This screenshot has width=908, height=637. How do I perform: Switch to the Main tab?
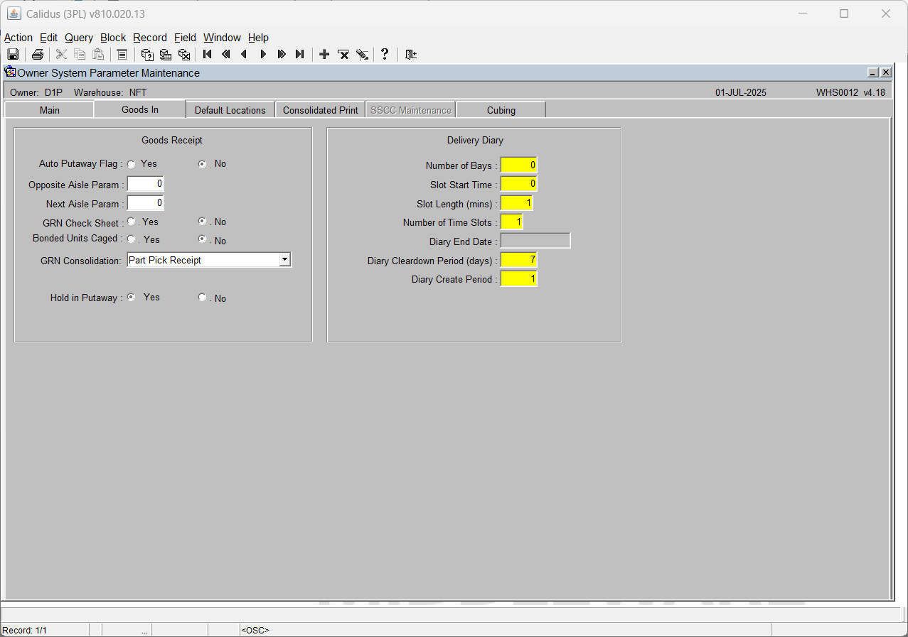49,110
